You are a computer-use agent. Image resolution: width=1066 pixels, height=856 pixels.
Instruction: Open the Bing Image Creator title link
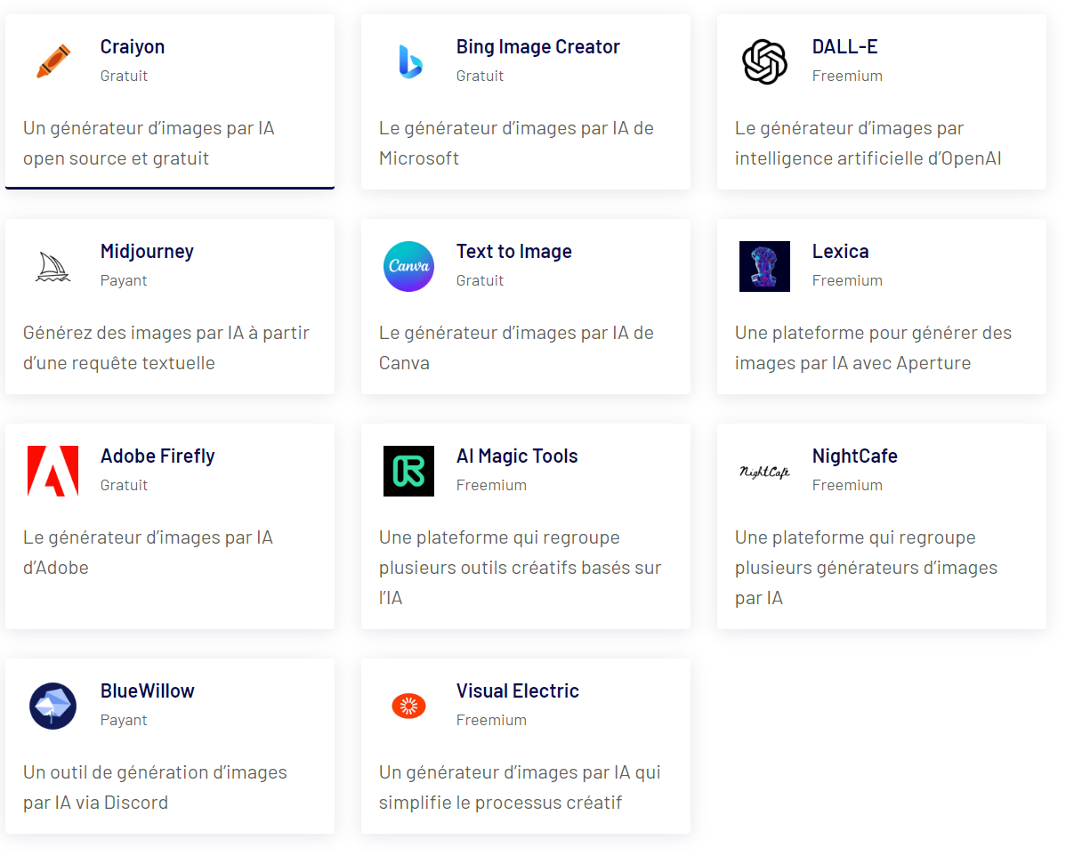[537, 47]
